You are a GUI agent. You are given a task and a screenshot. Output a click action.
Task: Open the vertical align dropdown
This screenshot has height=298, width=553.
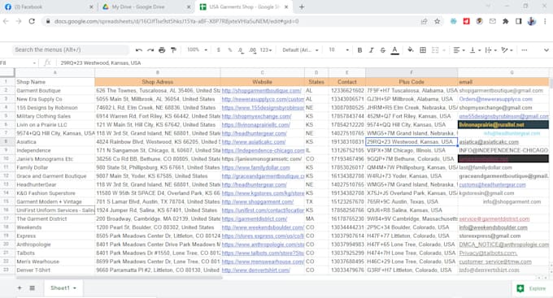pyautogui.click(x=475, y=50)
